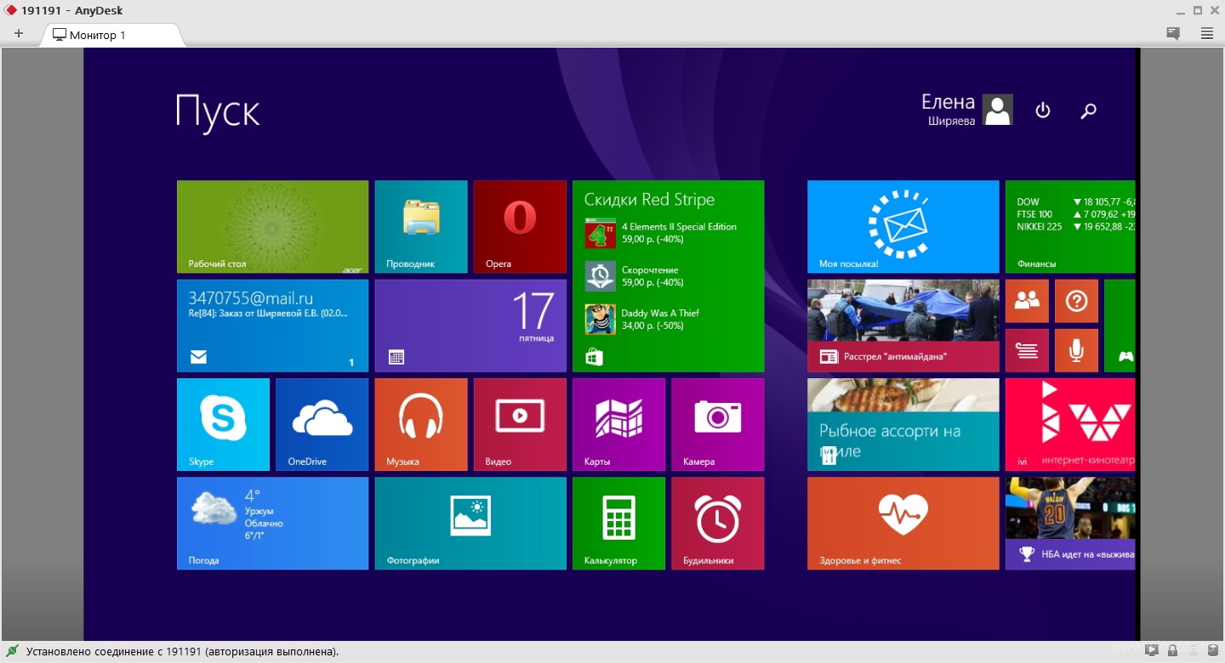Click the status text Установлено соединение с 191191
This screenshot has height=663, width=1225.
[182, 652]
